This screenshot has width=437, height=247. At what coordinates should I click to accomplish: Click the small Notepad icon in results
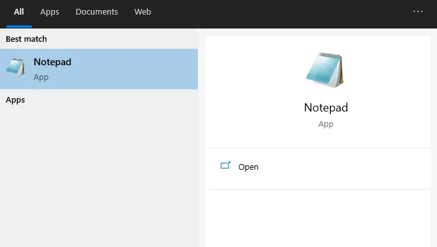pos(15,67)
